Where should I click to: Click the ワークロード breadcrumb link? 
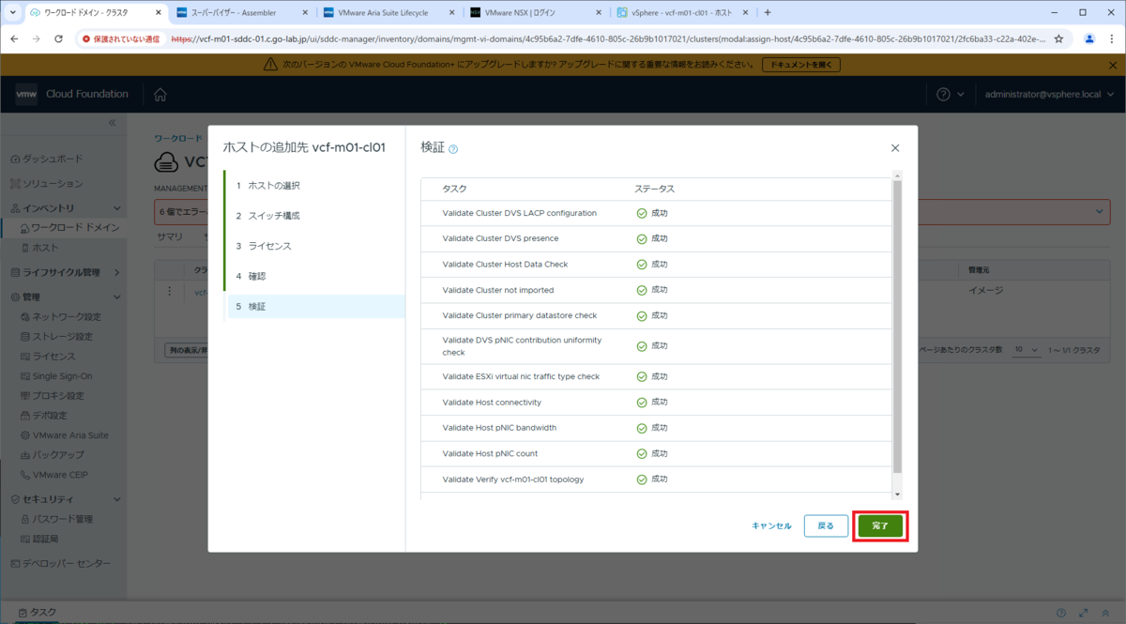click(x=177, y=138)
